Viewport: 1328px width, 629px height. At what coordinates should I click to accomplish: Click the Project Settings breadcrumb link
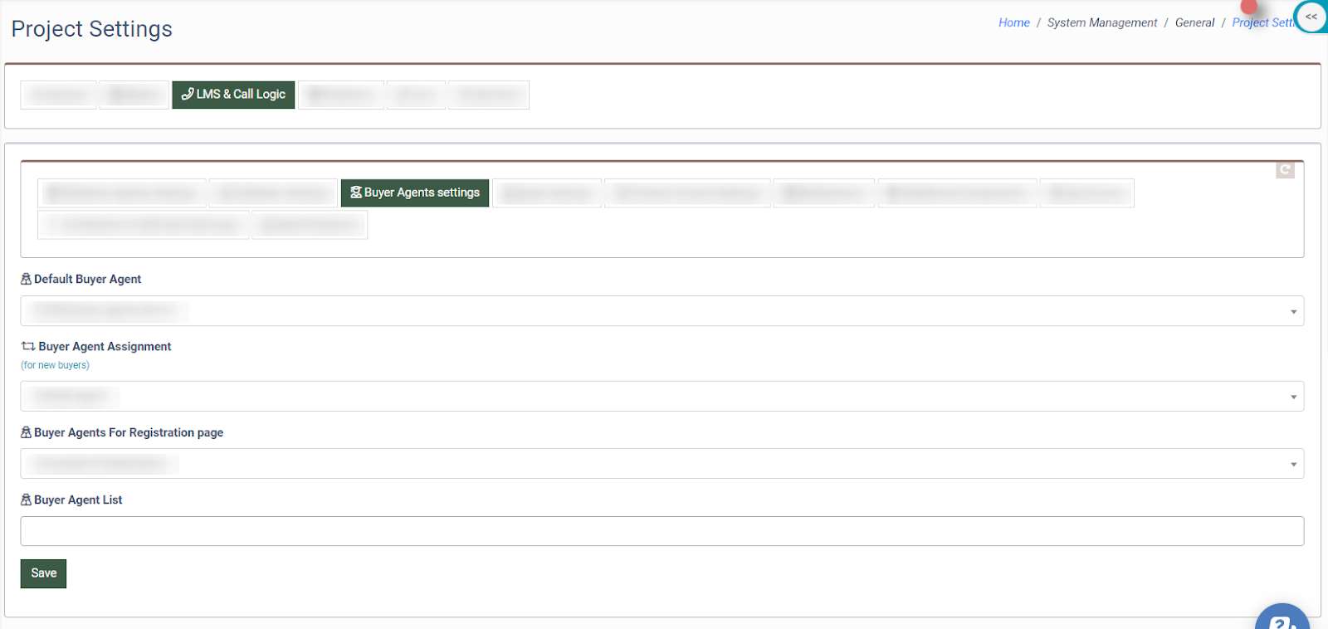click(x=1262, y=23)
